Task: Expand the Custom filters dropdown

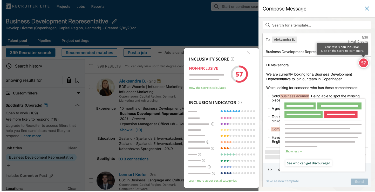Action: pyautogui.click(x=78, y=93)
